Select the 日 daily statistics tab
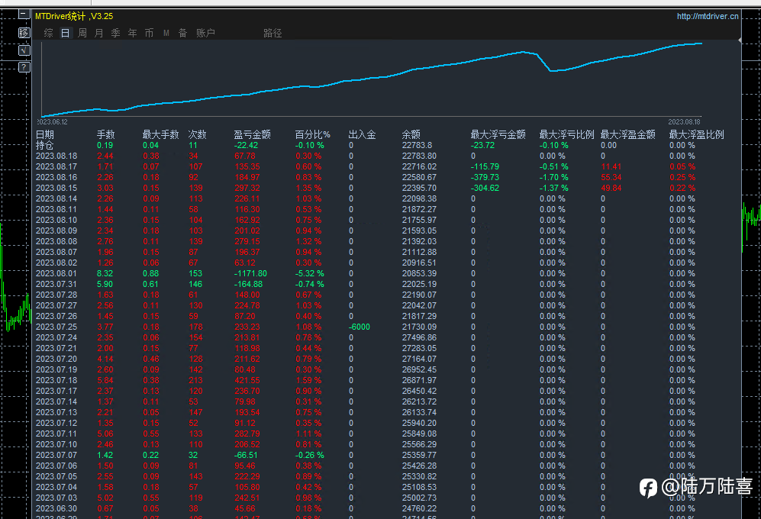 (x=65, y=33)
